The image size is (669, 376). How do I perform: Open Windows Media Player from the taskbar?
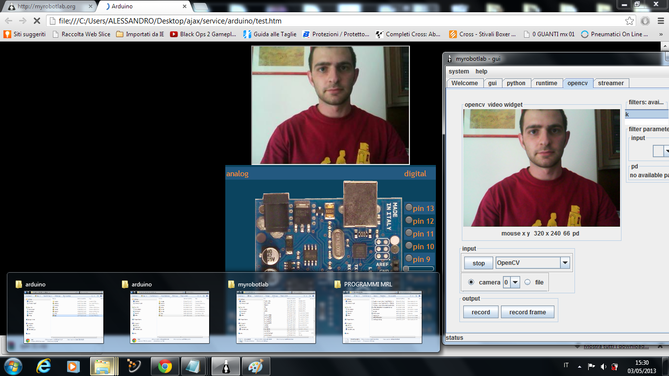(x=72, y=366)
